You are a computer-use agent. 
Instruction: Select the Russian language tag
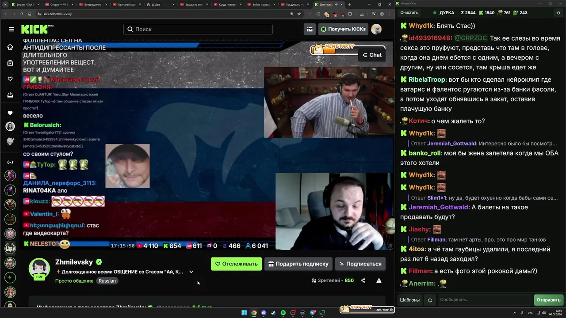[107, 281]
